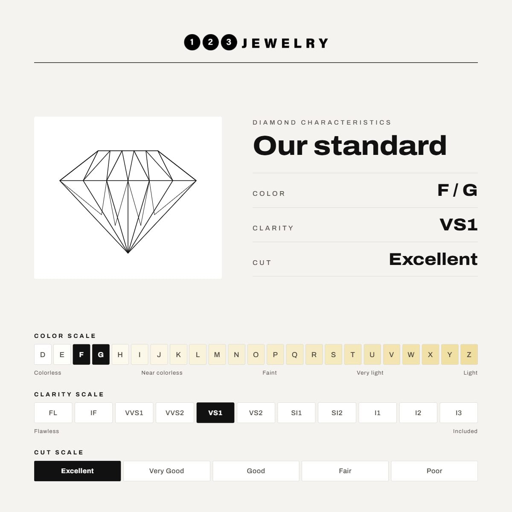Screen dimensions: 512x512
Task: Click the diamond illustration image
Action: pos(128,198)
